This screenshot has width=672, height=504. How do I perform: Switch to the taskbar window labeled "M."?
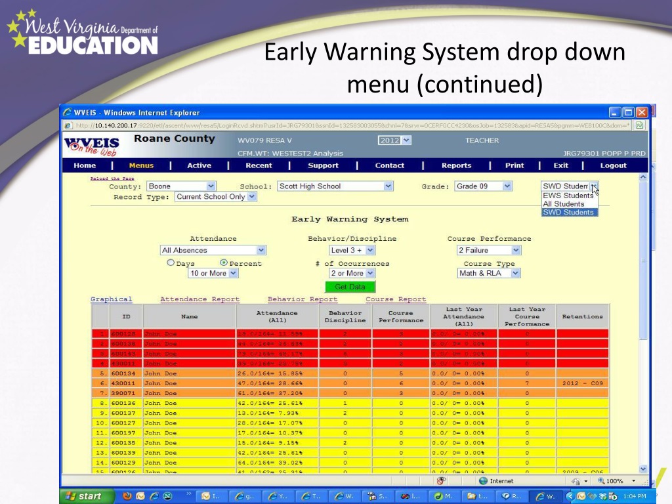pos(443,496)
